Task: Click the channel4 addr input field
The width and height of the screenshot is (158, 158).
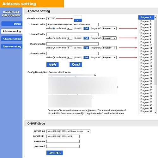Action: pos(72,54)
